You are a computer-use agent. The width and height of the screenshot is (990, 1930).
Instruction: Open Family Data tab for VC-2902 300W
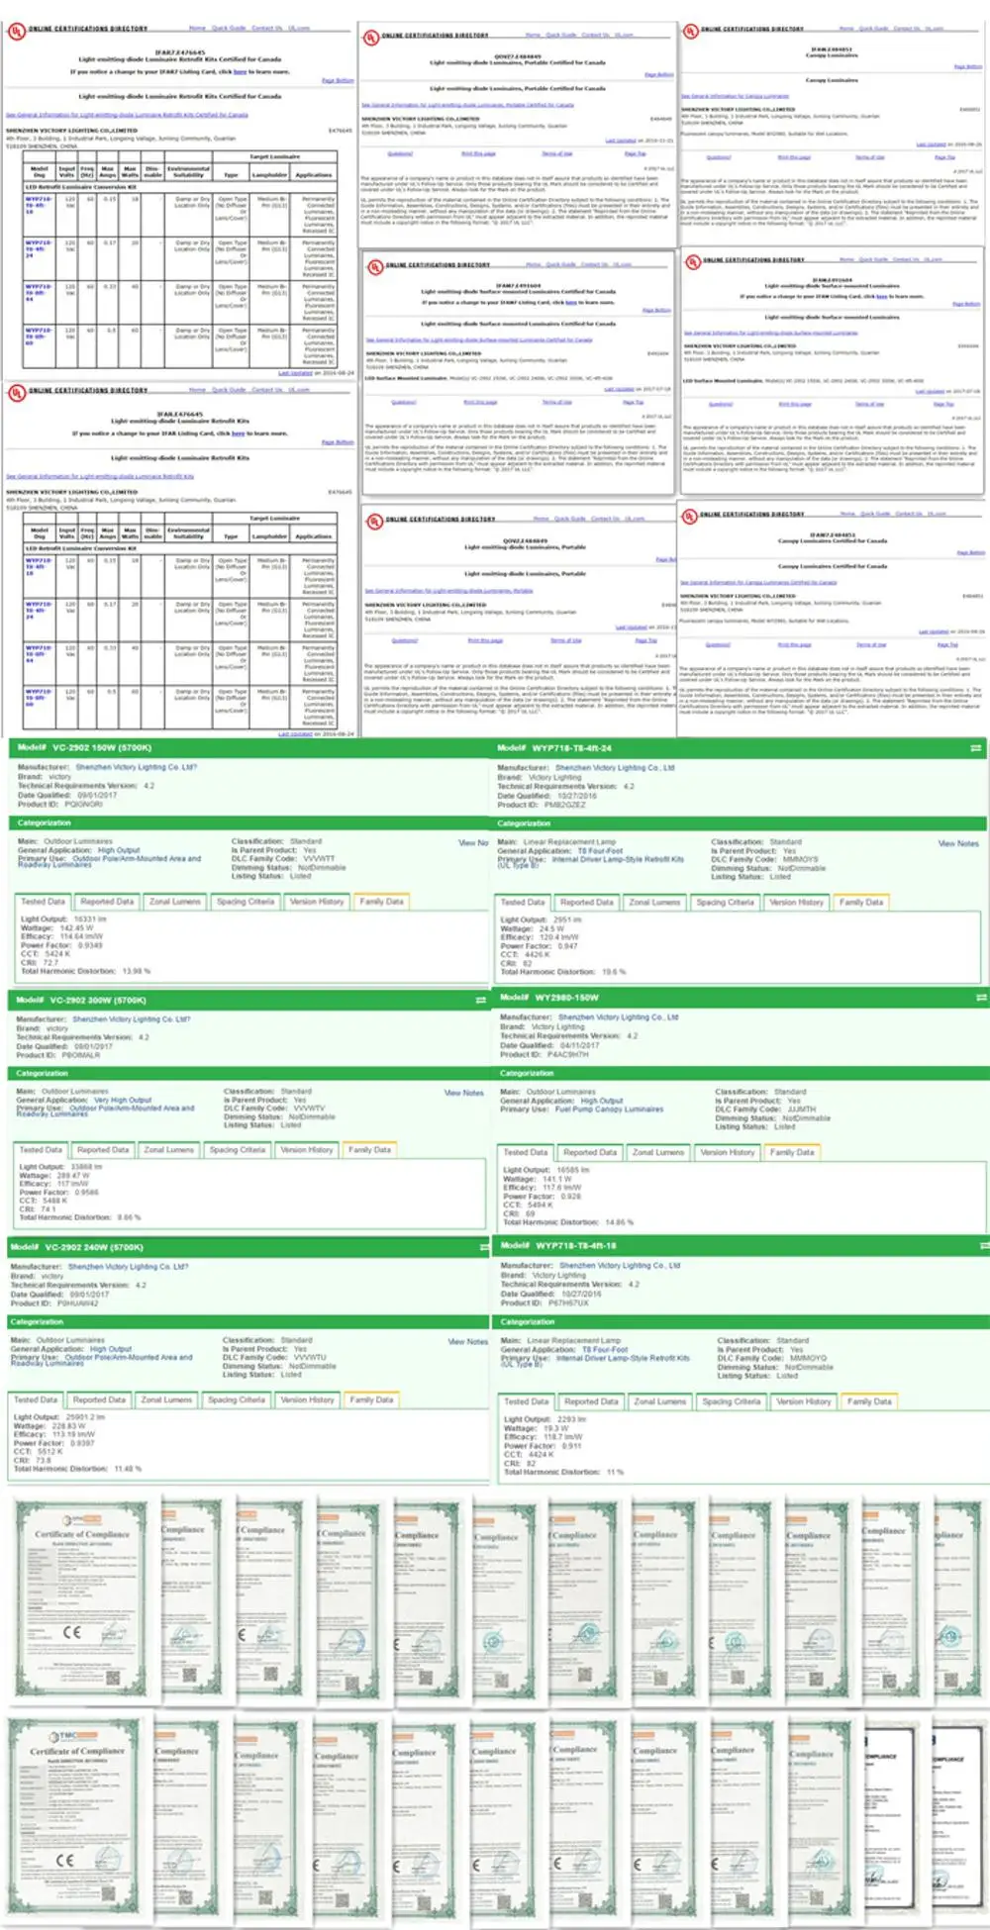369,1150
